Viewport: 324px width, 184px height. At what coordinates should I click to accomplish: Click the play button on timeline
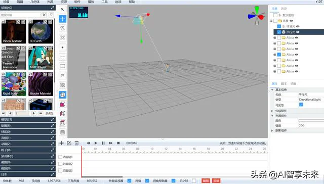click(x=96, y=143)
